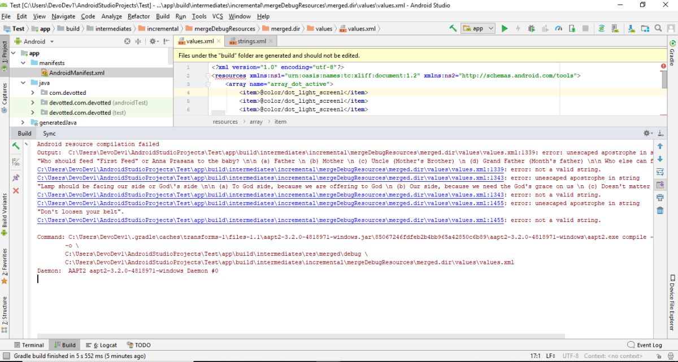Click the Make Project hammer icon in the main toolbar
Viewport: 678px width, 362px height.
click(x=453, y=28)
